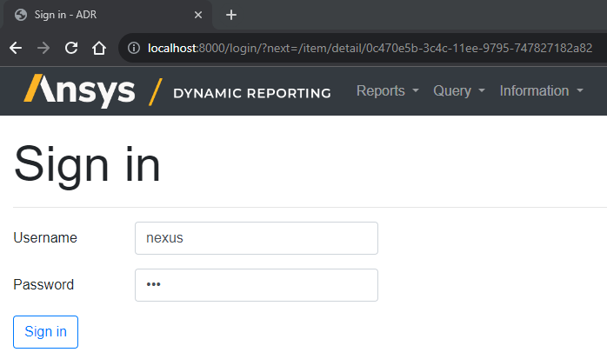Click the localhost URL in address bar

point(370,48)
